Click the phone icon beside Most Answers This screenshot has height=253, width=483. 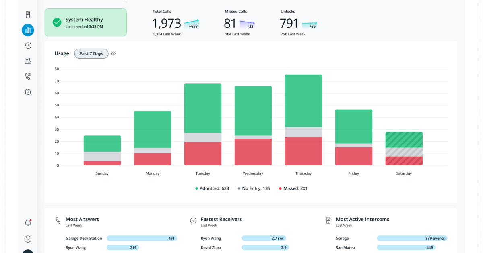click(x=58, y=220)
